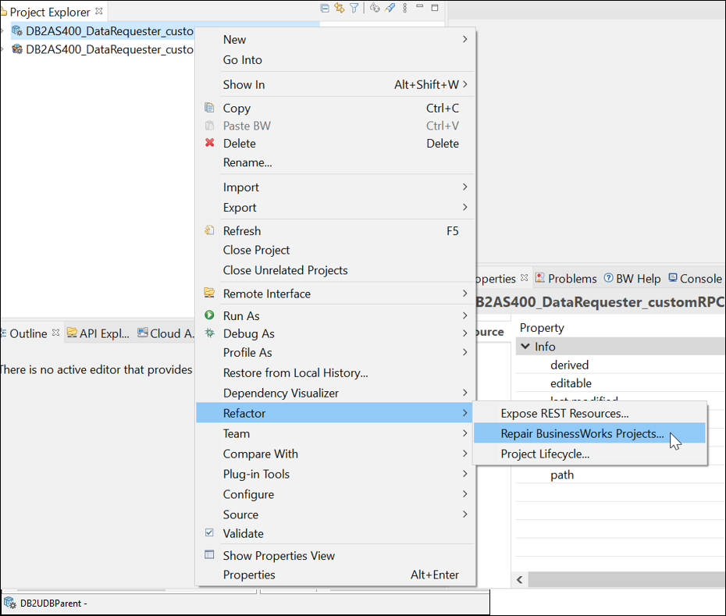This screenshot has width=726, height=616.
Task: Choose Rename... in context menu
Action: click(x=336, y=162)
